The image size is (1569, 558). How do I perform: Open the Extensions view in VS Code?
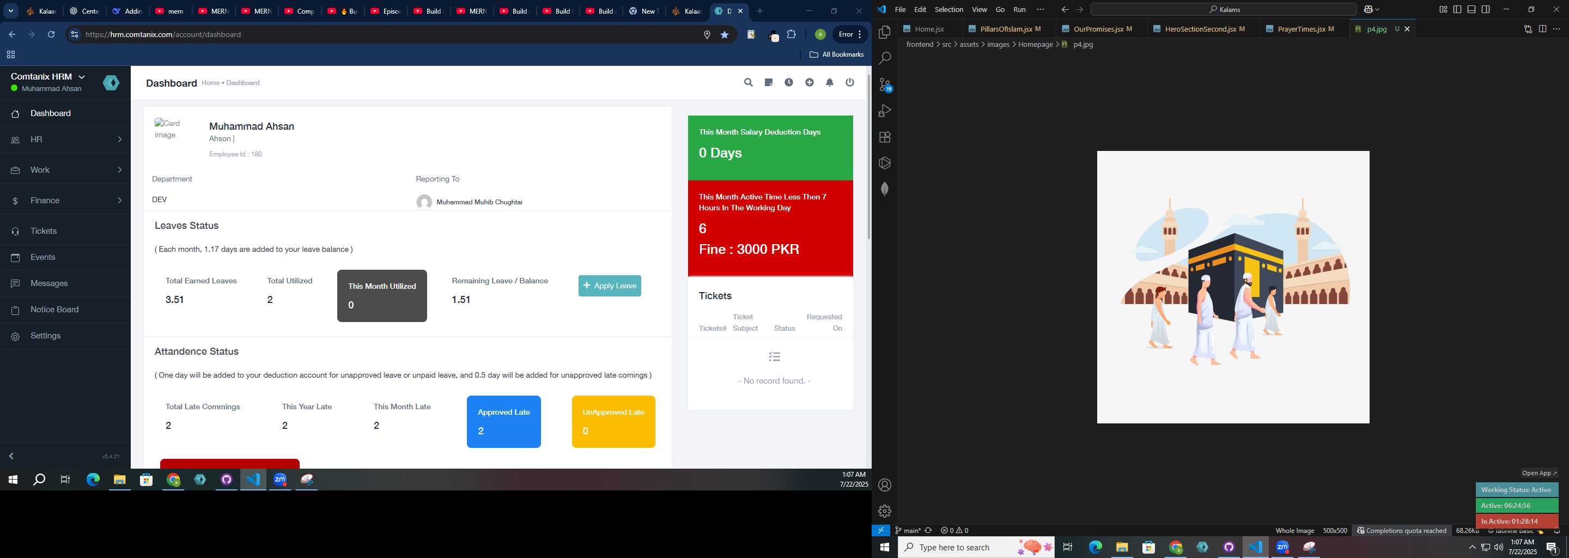(885, 137)
